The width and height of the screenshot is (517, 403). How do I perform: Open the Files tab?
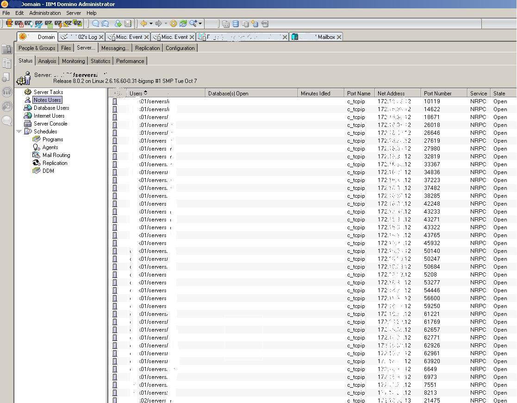pyautogui.click(x=66, y=48)
